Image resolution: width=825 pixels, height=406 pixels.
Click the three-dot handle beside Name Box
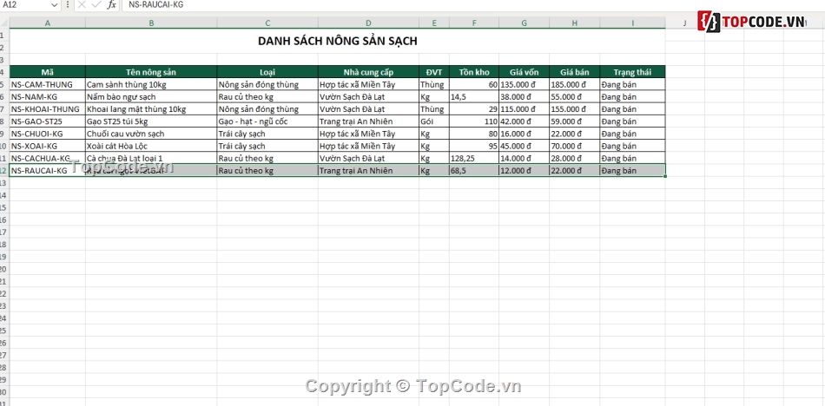[x=68, y=4]
